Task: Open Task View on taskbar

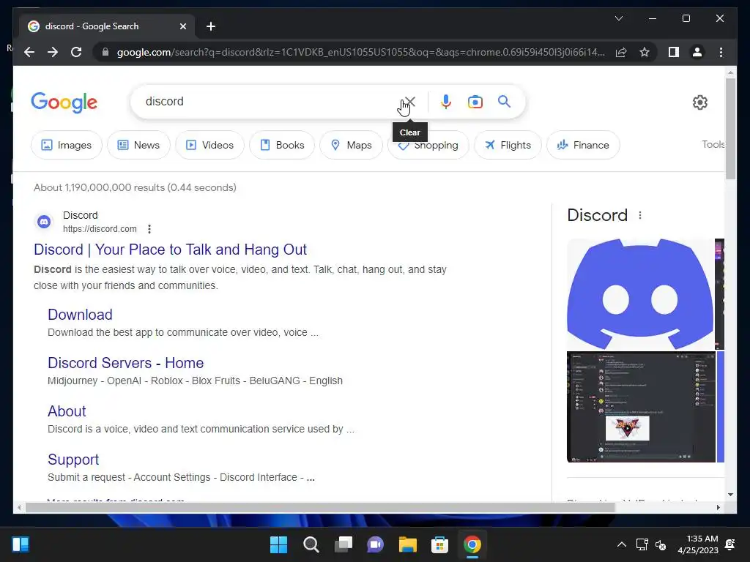Action: (344, 544)
